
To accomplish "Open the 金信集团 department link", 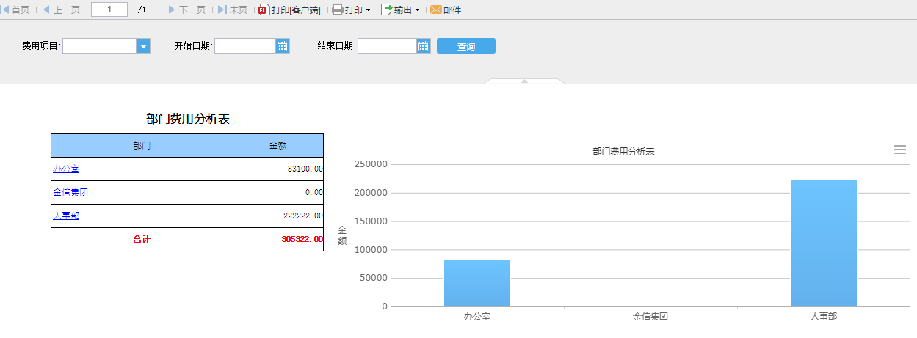I will pos(70,192).
